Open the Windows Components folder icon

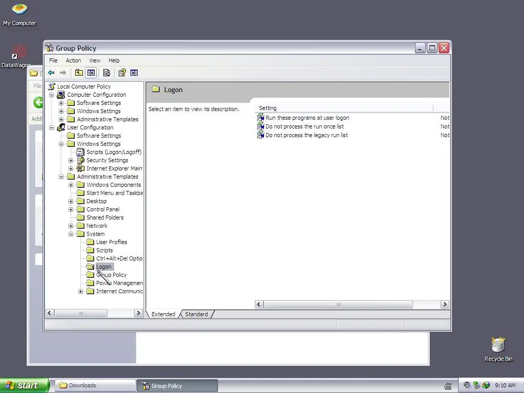pos(80,185)
